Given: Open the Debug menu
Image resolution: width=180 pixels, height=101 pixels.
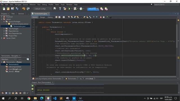Looking at the screenshot, I should coord(44,4).
